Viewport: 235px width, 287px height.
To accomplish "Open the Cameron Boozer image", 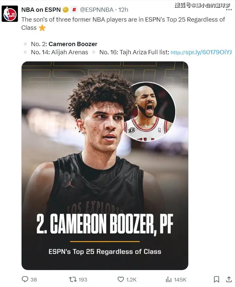I will [x=105, y=165].
